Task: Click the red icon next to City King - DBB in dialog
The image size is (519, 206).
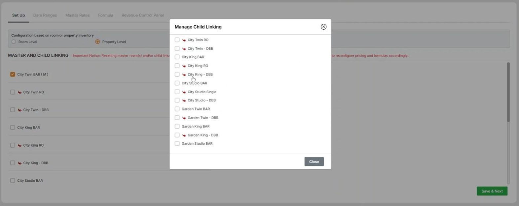Action: point(184,74)
